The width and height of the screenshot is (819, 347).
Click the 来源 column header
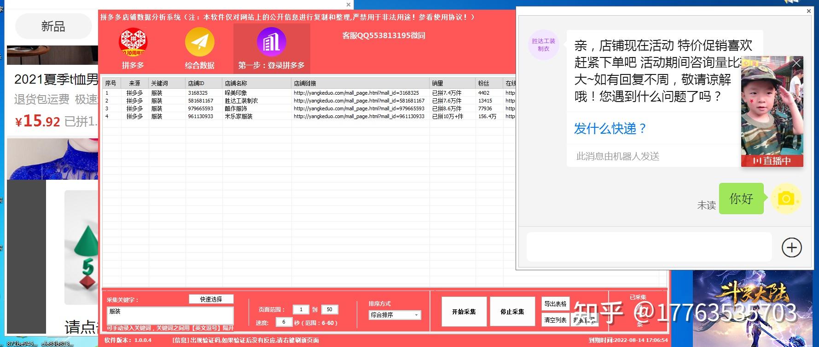click(135, 83)
